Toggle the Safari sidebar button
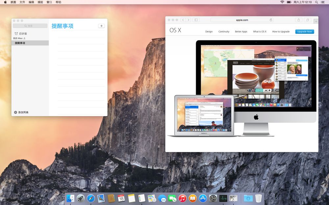329x205 pixels. point(196,20)
